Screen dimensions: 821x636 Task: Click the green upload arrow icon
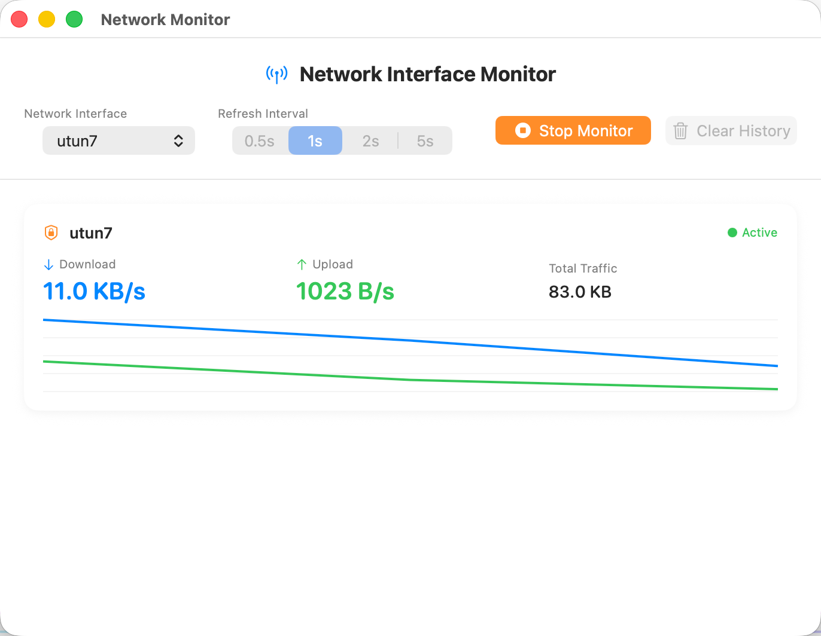tap(302, 264)
